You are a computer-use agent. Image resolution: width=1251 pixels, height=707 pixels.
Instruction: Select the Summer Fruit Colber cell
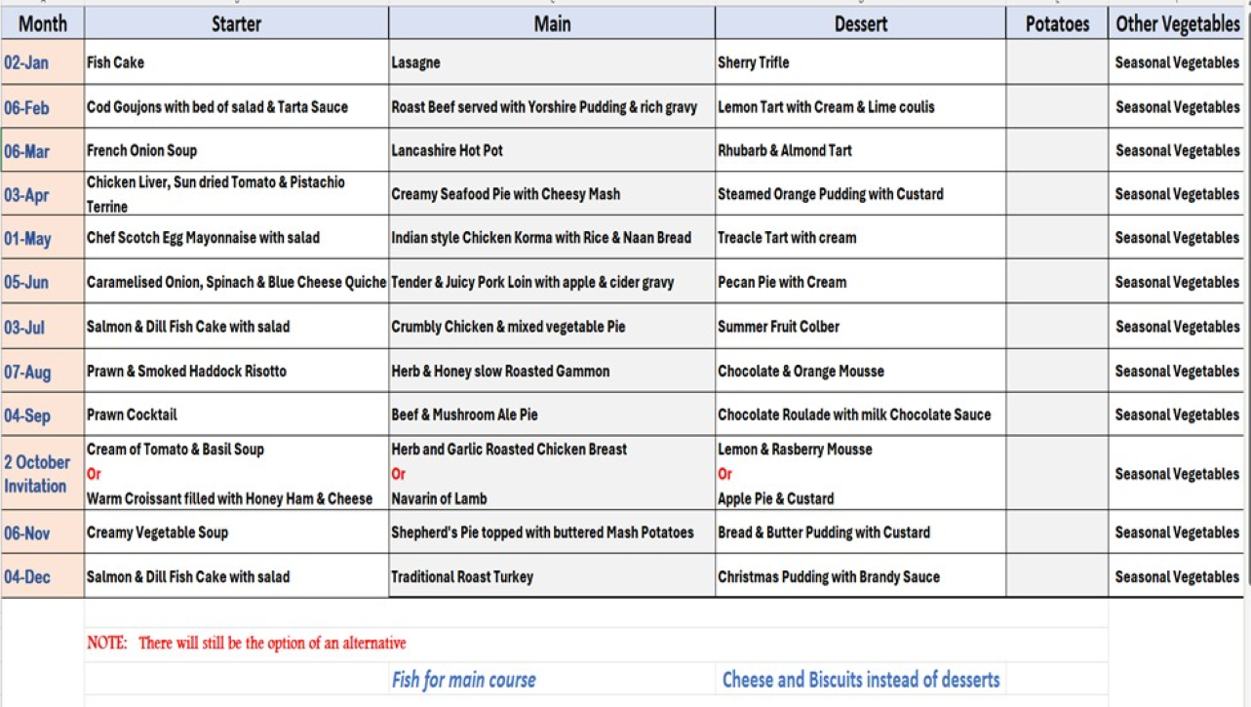click(x=778, y=327)
